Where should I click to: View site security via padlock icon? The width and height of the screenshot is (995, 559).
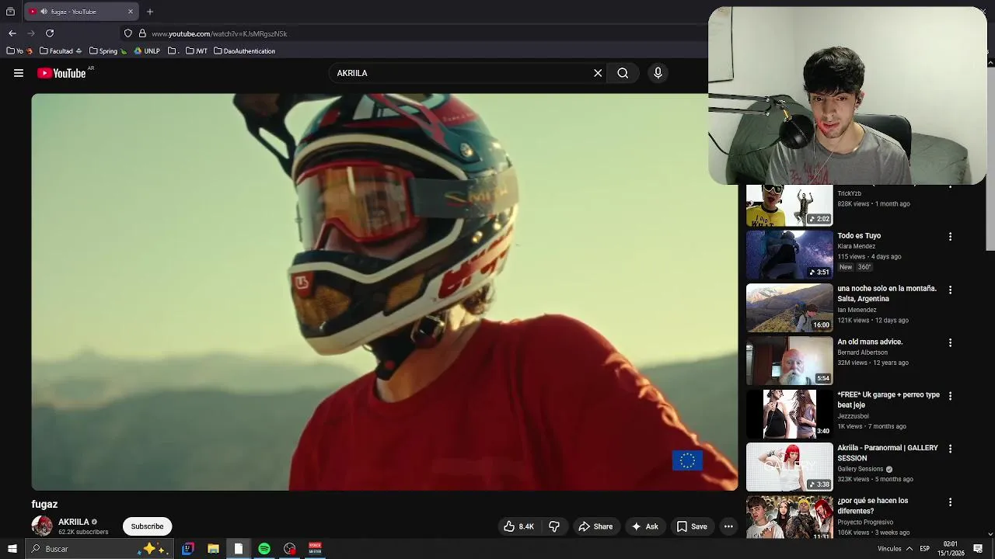pos(142,33)
